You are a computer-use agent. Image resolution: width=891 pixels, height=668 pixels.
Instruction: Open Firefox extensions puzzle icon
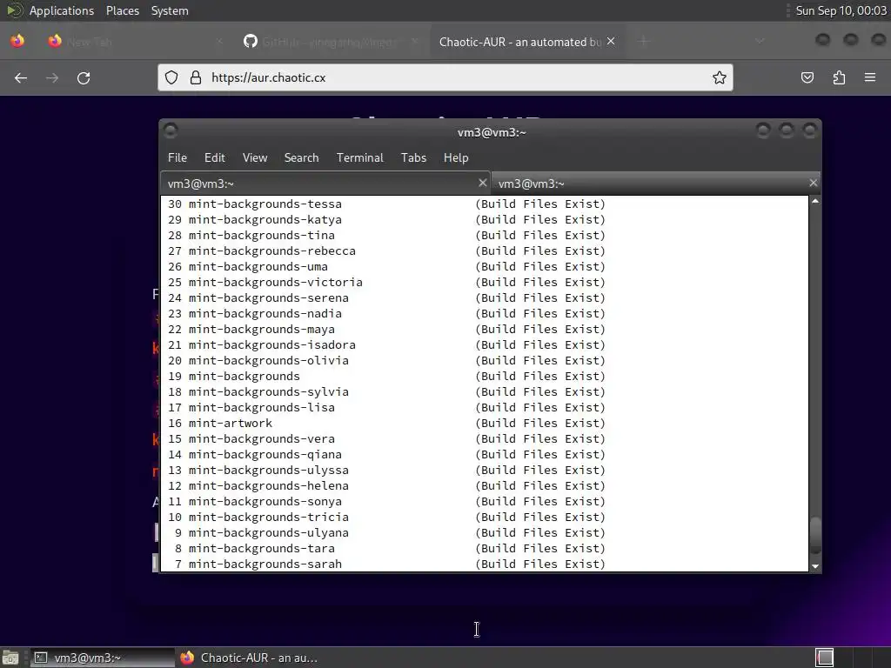coord(839,77)
